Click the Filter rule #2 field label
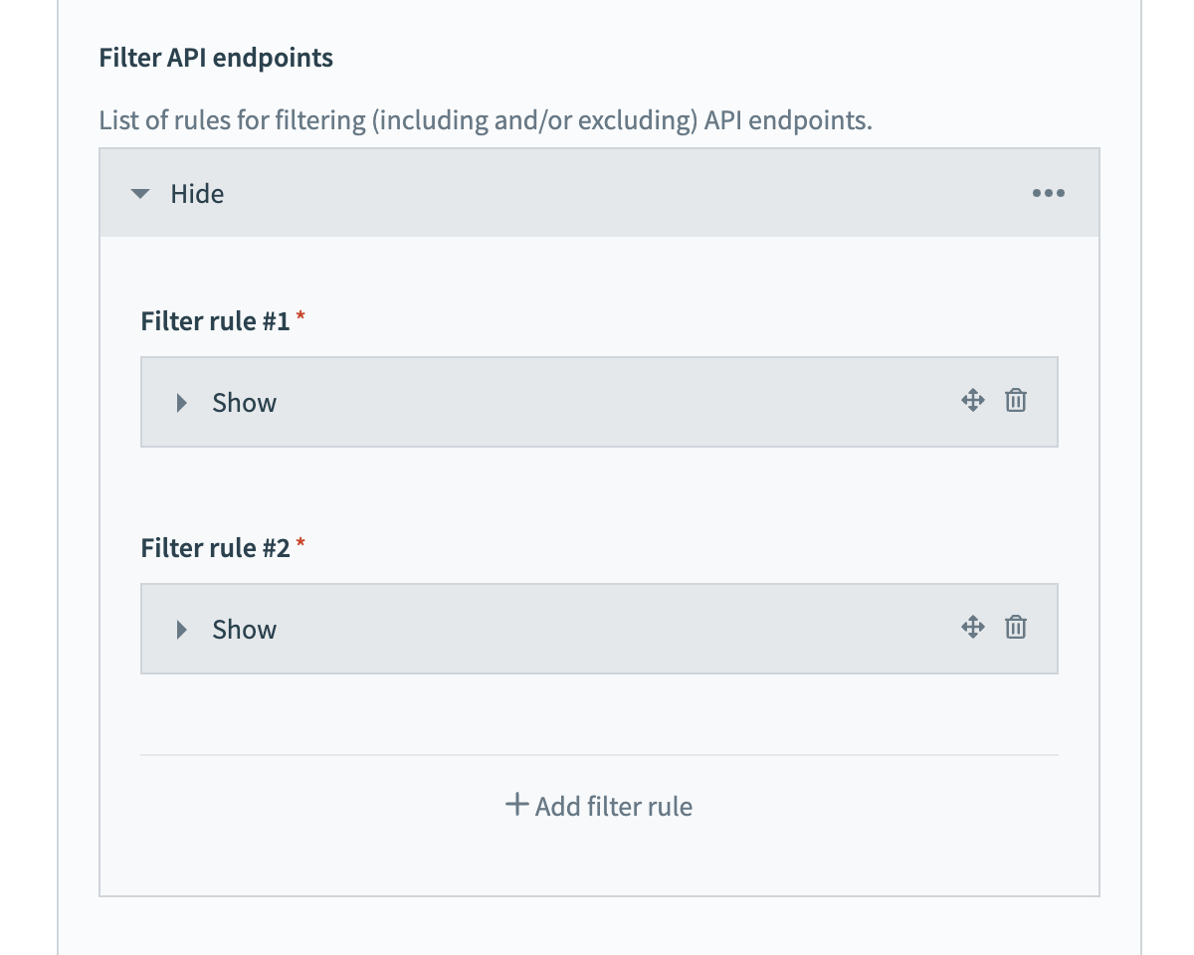This screenshot has height=955, width=1194. pos(215,548)
